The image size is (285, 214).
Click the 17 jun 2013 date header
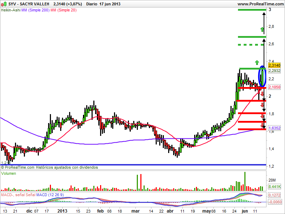click(110, 4)
